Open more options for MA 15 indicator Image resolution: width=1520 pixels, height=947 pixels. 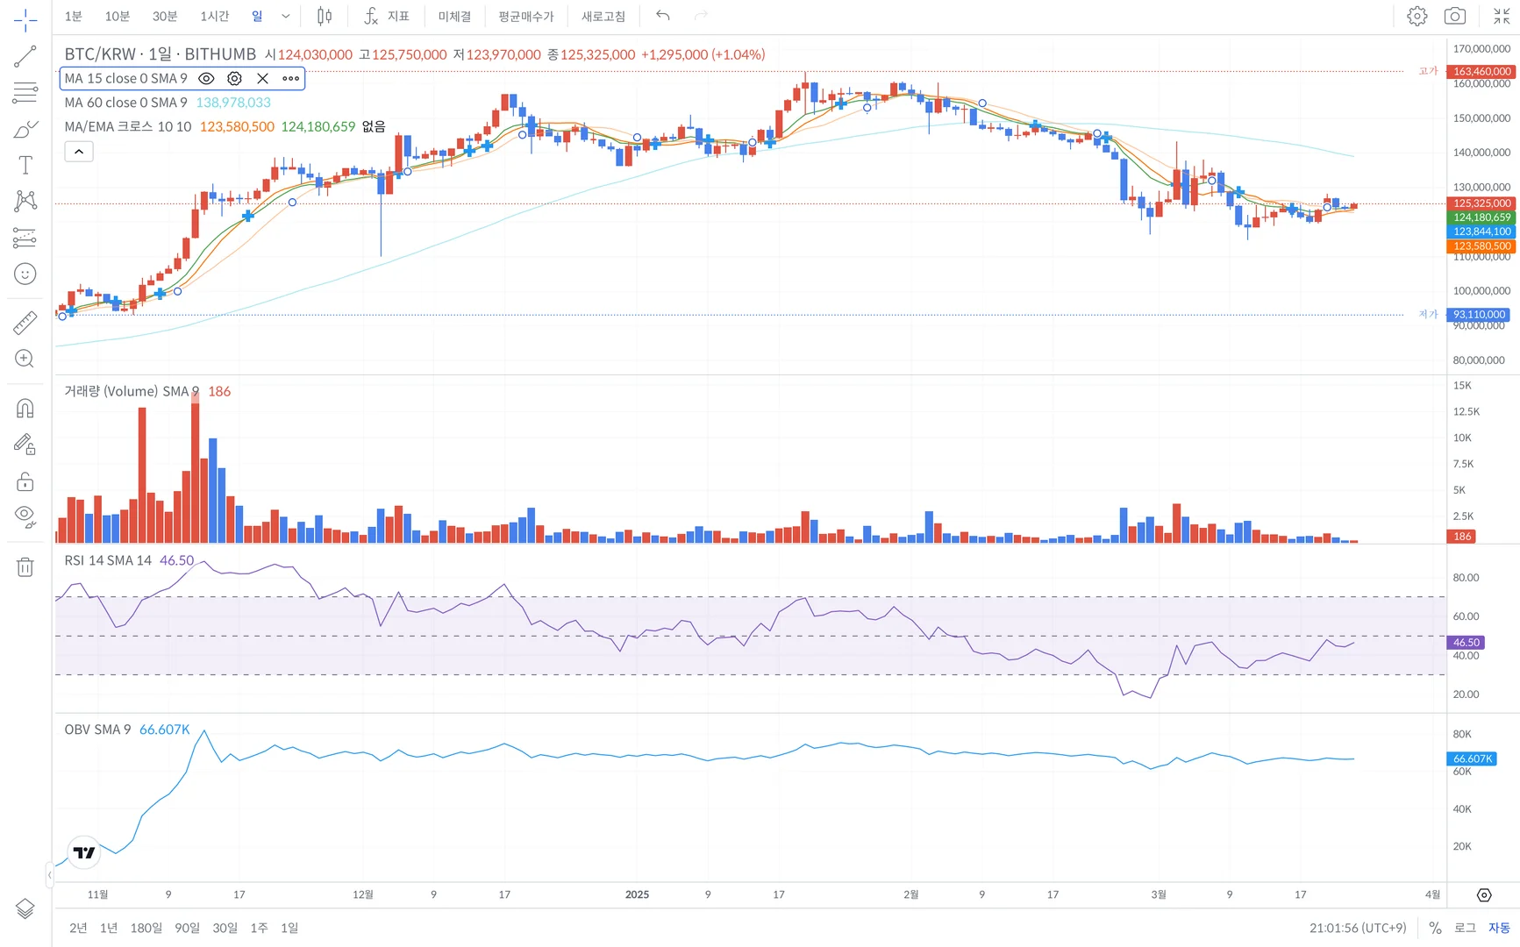coord(291,79)
